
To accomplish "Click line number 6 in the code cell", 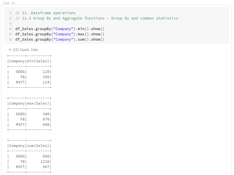I will tap(10, 39).
